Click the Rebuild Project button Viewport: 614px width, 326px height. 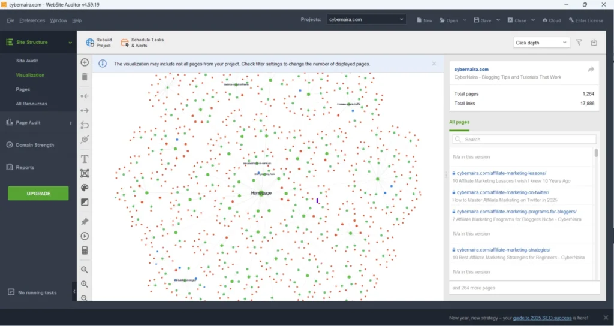(99, 43)
